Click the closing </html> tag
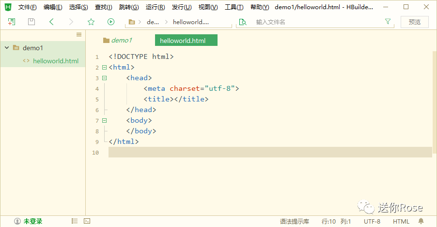Screen dimensions: 437x227 tap(124, 142)
